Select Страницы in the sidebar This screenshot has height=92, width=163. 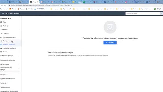(6, 34)
